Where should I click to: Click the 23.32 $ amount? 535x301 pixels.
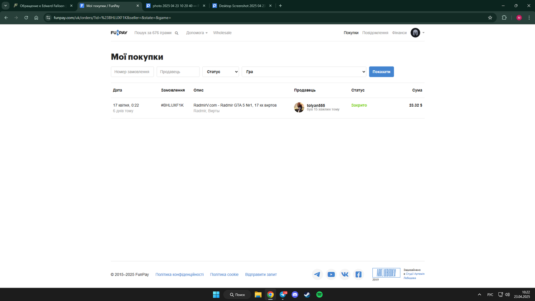415,105
